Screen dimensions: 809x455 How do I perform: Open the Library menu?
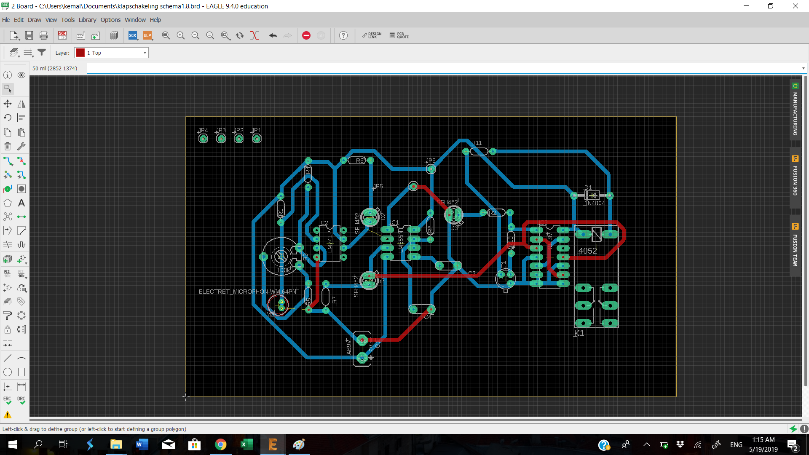(x=87, y=20)
